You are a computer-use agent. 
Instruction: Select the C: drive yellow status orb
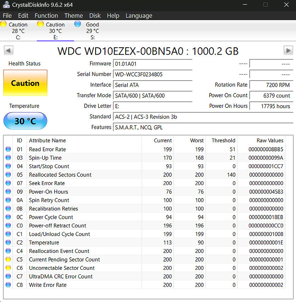(3, 24)
